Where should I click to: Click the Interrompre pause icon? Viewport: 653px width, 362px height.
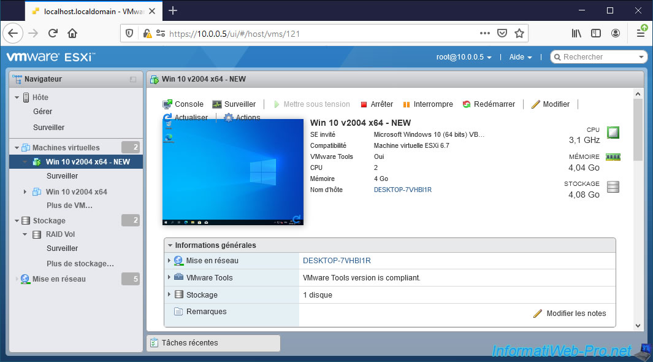[407, 104]
